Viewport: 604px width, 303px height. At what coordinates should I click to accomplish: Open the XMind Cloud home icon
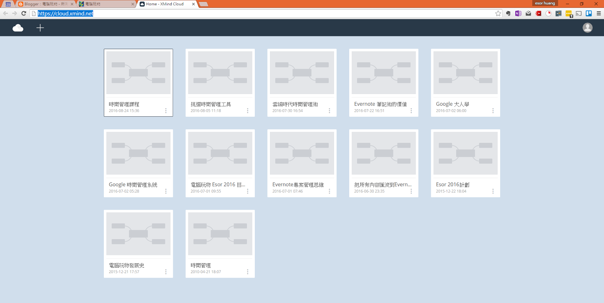[18, 28]
